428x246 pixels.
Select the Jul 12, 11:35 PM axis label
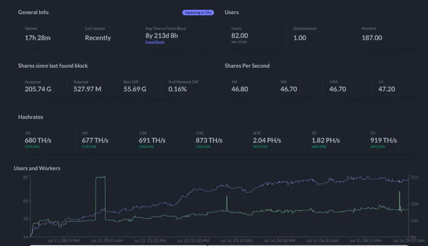[150, 240]
